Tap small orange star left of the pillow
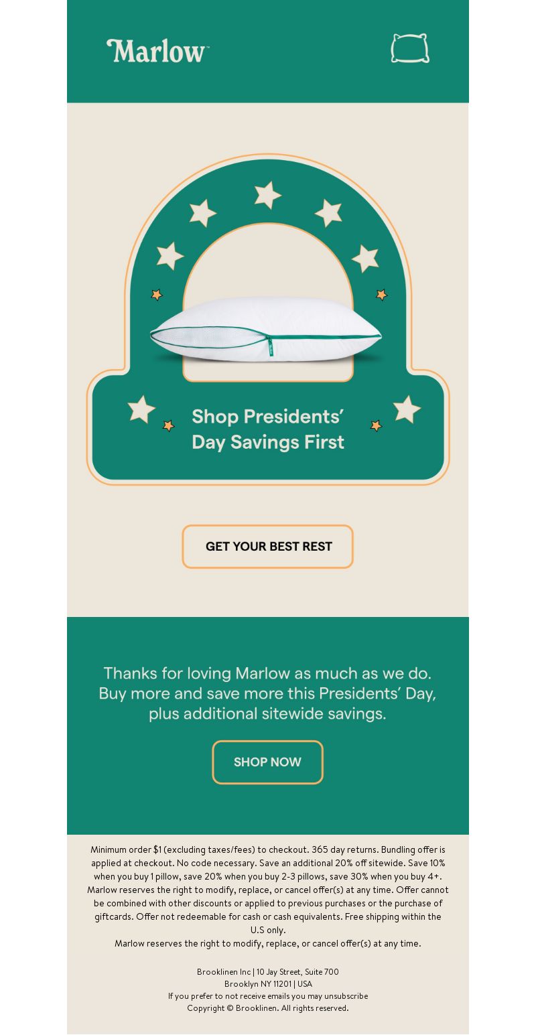536x1035 pixels. (x=157, y=295)
